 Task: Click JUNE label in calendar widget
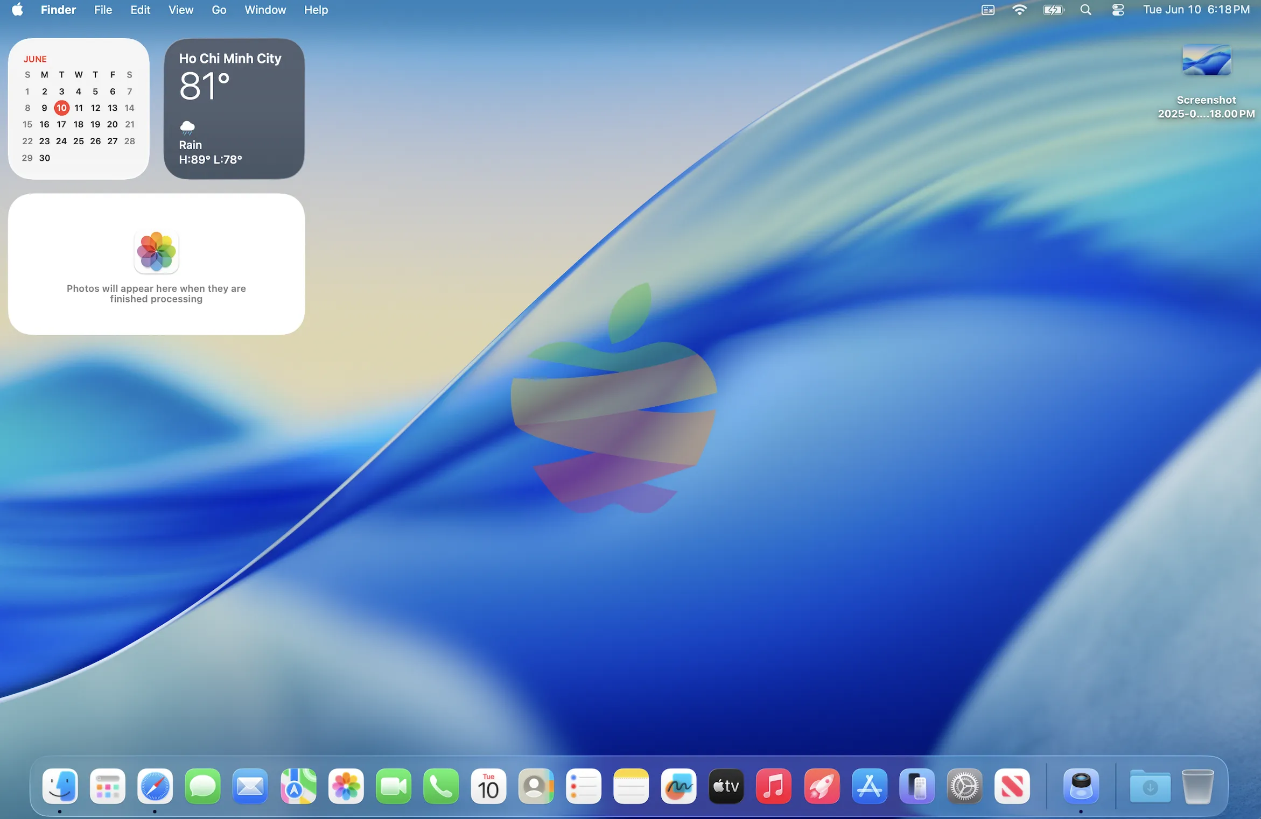point(35,59)
